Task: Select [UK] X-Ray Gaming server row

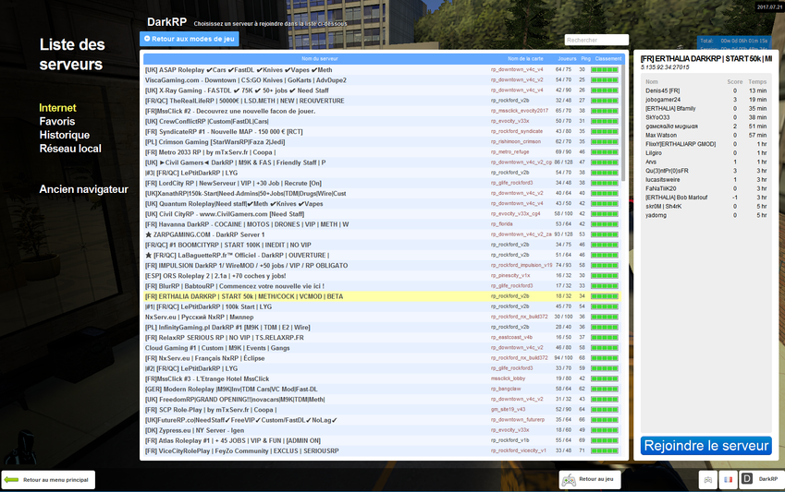Action: 382,90
